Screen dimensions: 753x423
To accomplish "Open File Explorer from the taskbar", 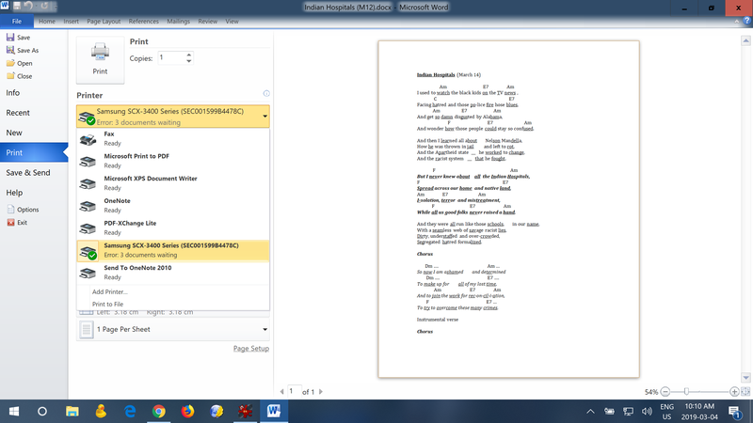I will [x=72, y=412].
